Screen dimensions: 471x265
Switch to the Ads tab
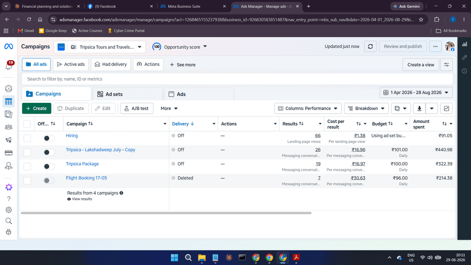pyautogui.click(x=199, y=94)
